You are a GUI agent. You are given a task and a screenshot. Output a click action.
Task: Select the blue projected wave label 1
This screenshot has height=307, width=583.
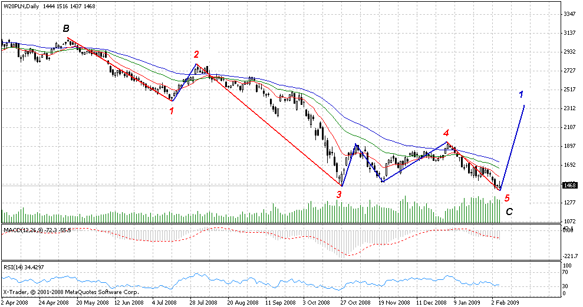521,94
